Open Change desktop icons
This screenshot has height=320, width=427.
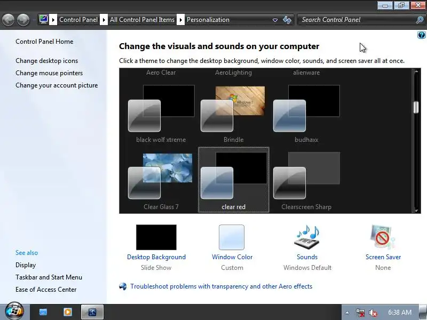tap(46, 61)
